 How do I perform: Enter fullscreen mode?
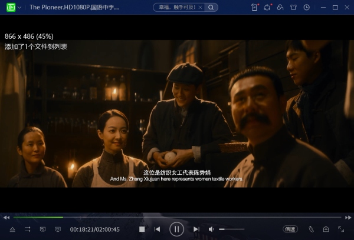click(x=341, y=229)
